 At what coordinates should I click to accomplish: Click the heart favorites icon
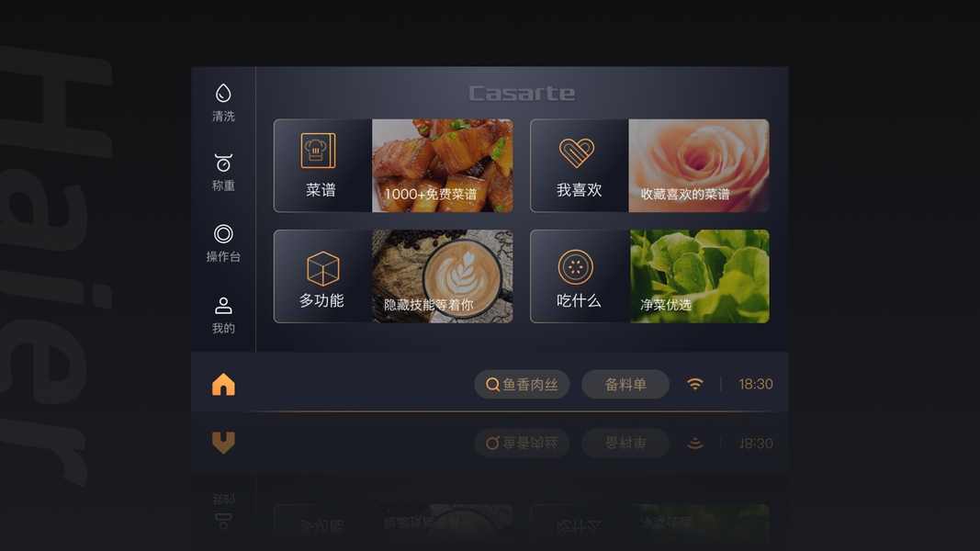[x=576, y=153]
